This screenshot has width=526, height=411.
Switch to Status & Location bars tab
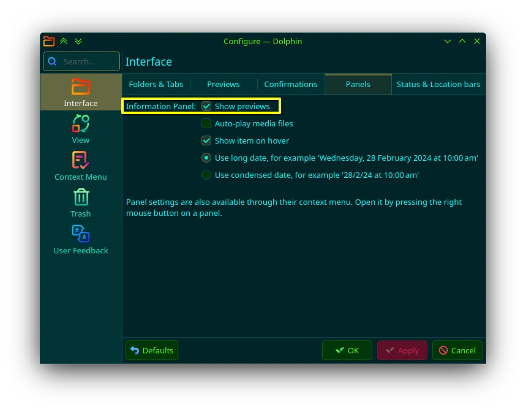point(438,85)
